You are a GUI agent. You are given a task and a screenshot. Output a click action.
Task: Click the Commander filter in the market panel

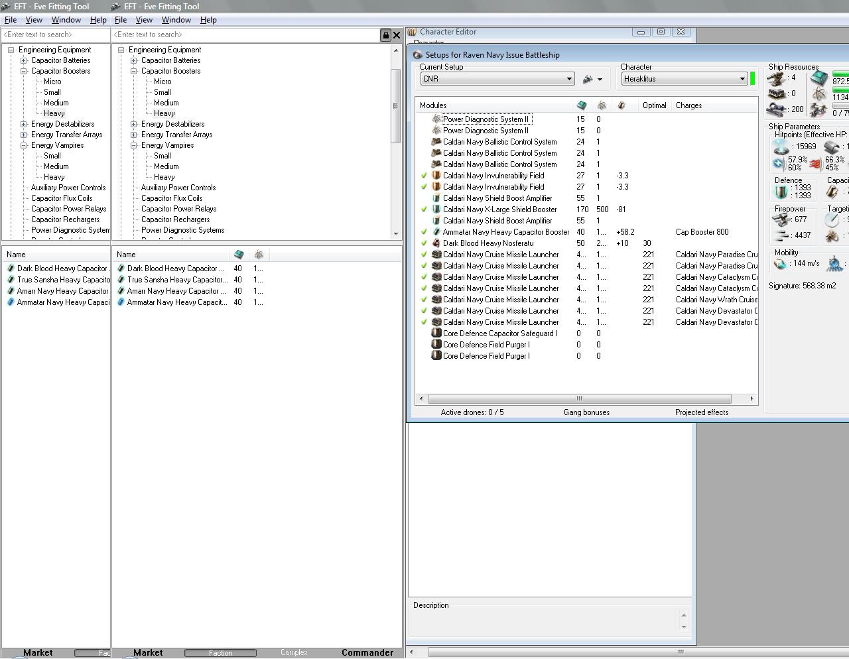[x=367, y=653]
